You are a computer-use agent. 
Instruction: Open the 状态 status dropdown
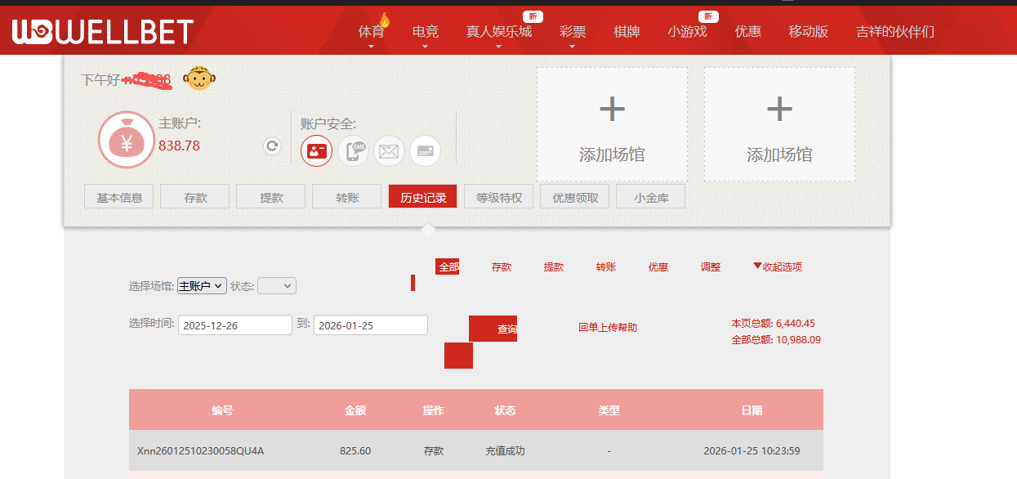point(276,285)
